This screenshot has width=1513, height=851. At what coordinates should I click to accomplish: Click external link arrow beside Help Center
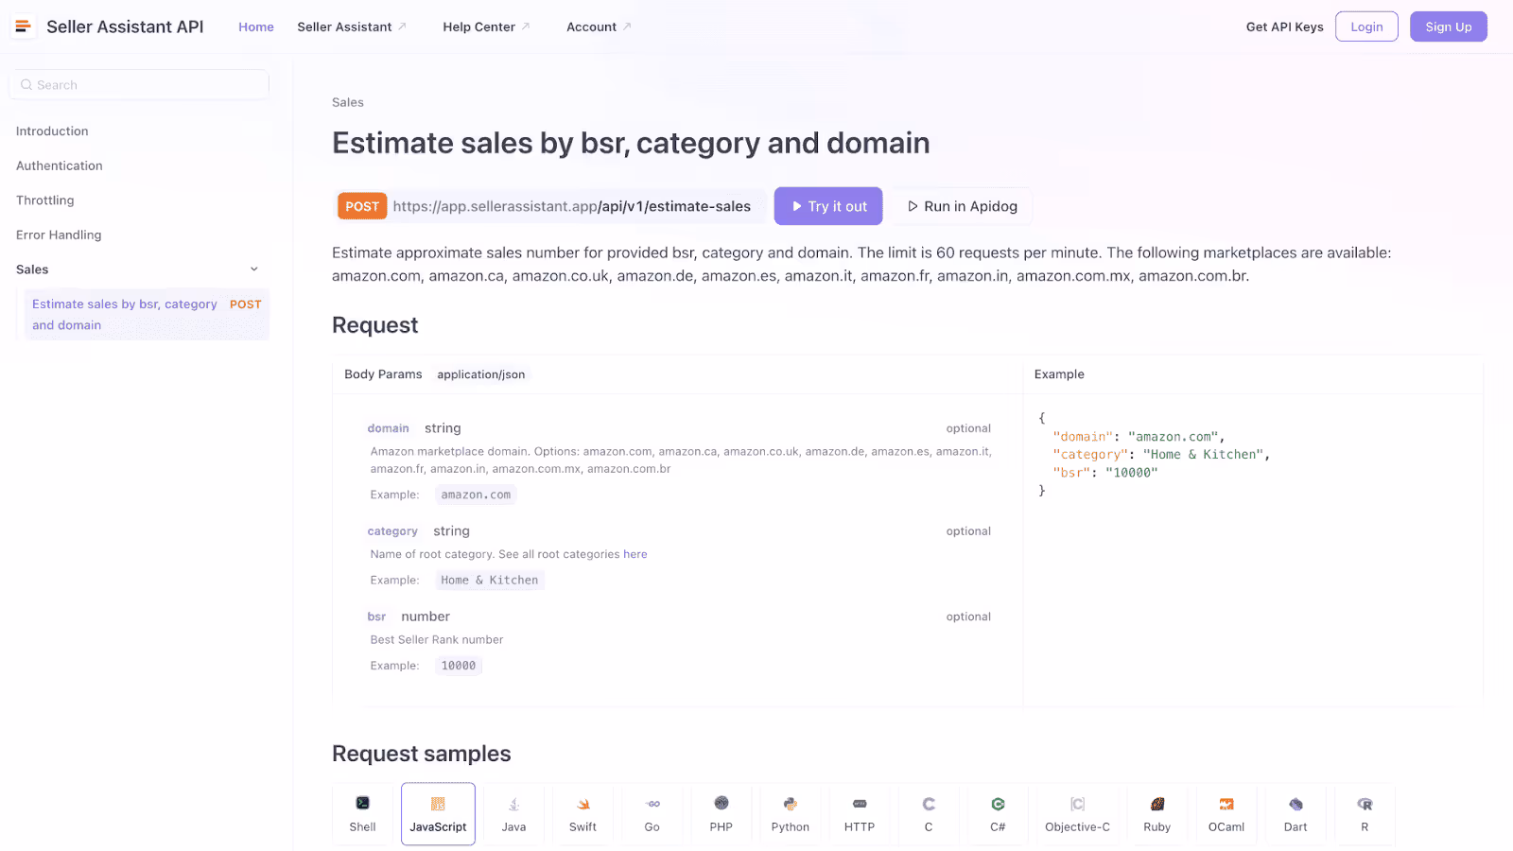click(x=527, y=26)
